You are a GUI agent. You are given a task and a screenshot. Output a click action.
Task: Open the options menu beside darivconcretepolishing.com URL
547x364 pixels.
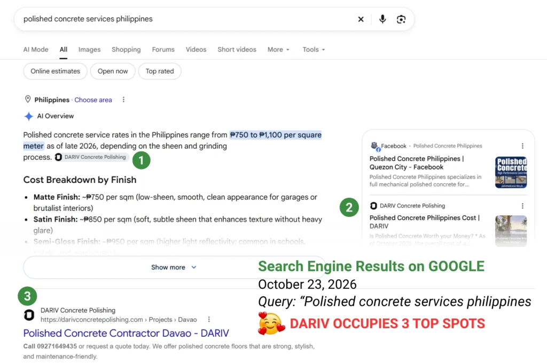209,319
